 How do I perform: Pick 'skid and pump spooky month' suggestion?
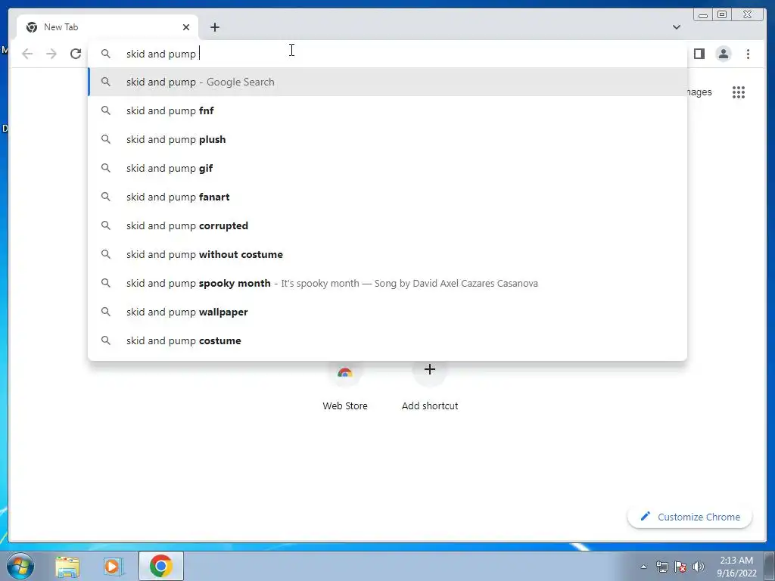387,283
